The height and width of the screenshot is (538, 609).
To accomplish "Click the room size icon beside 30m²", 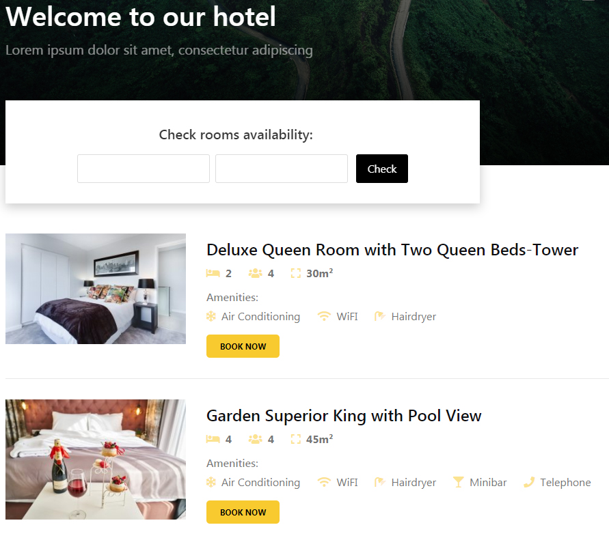I will (x=295, y=274).
